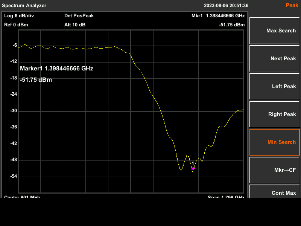The height and width of the screenshot is (226, 301).
Task: Click the -36 y-axis label
Action: (14, 127)
